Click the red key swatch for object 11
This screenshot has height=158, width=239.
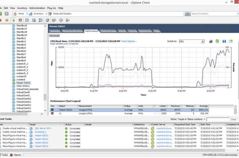point(52,113)
